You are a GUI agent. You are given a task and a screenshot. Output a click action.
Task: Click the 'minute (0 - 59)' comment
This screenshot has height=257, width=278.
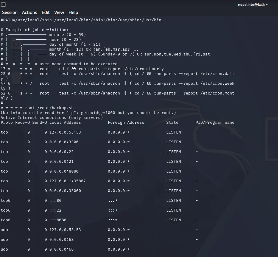pos(68,35)
